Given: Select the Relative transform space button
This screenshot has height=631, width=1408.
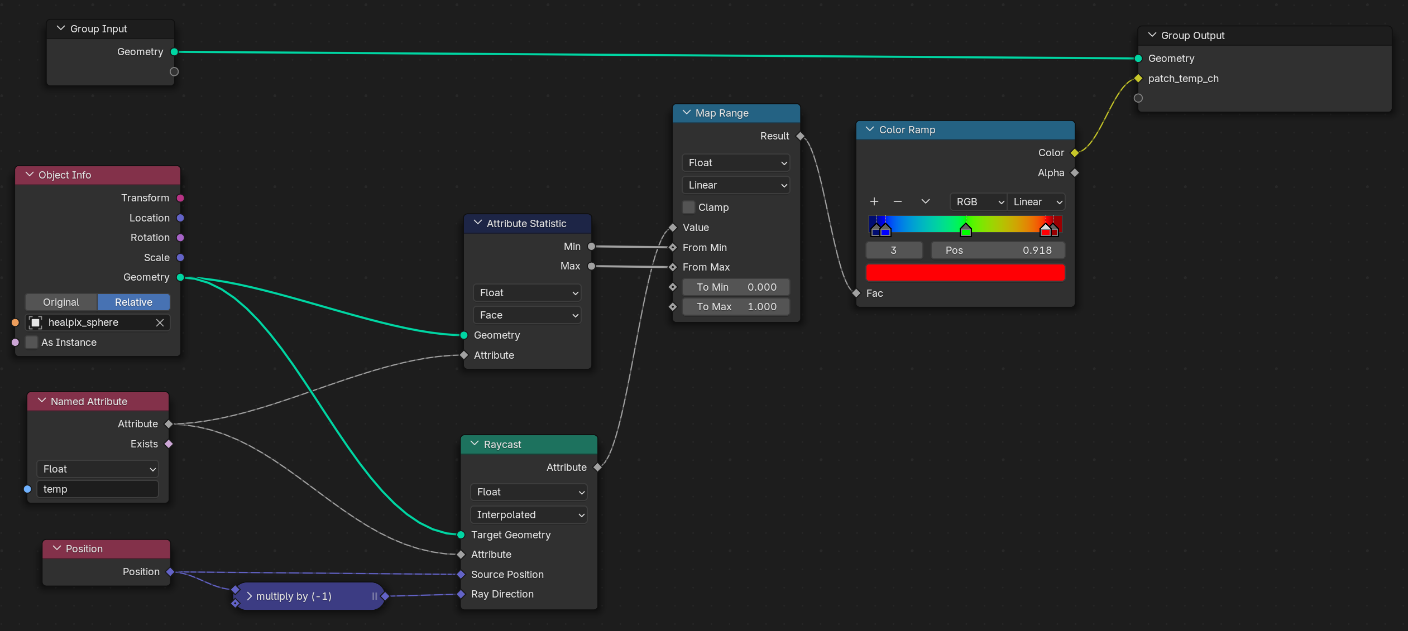Looking at the screenshot, I should pos(133,302).
